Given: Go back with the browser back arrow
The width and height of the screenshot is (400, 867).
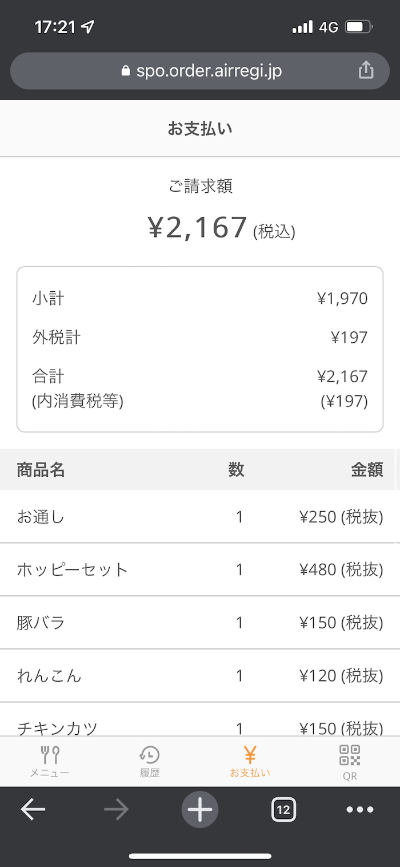Looking at the screenshot, I should [33, 810].
